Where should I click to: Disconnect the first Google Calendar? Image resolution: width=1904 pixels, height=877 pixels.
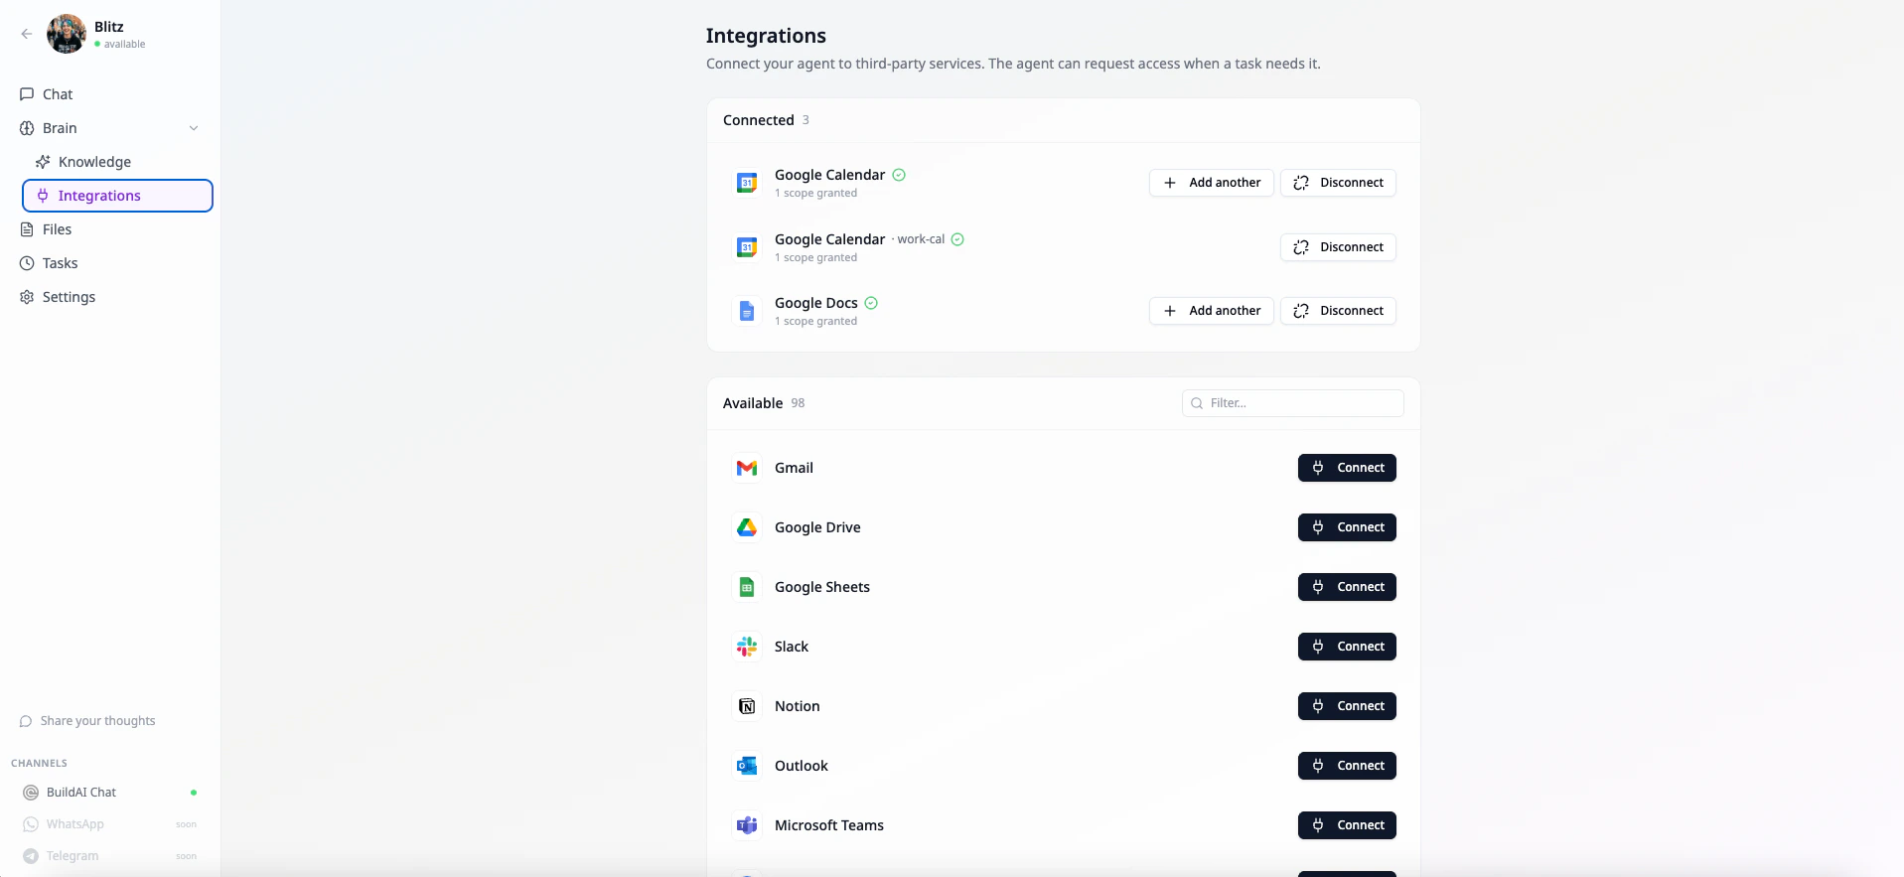[1338, 183]
